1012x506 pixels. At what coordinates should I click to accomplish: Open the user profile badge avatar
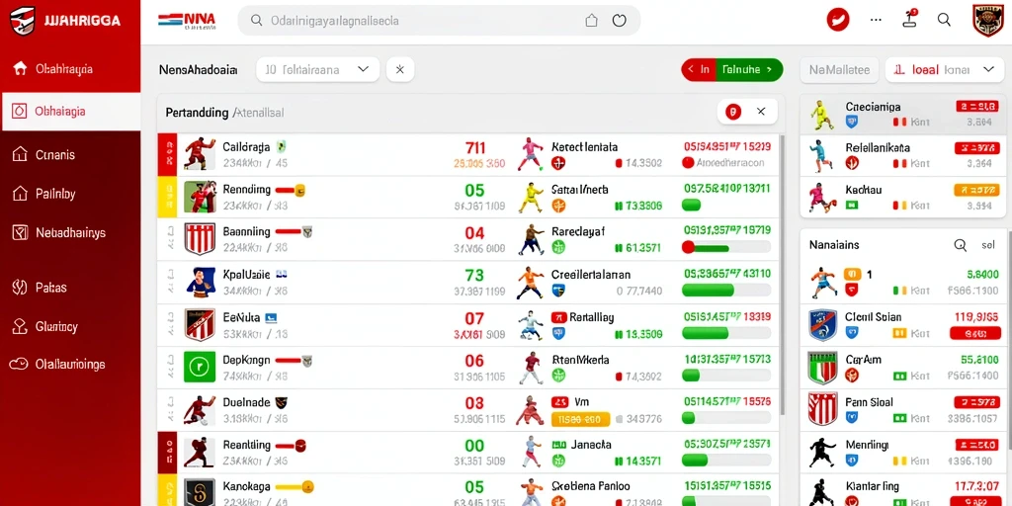[x=987, y=20]
